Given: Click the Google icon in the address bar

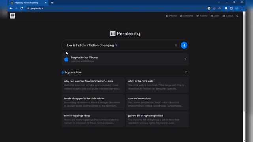Looking at the screenshot, I should click(209, 8).
